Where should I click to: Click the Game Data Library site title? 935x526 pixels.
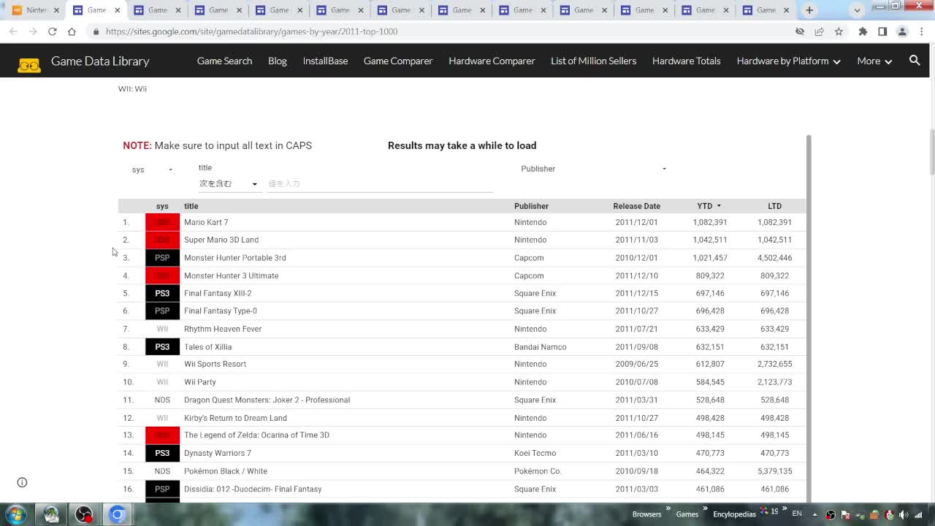100,61
